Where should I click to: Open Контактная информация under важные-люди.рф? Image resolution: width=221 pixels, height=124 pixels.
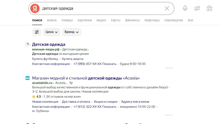51,64
